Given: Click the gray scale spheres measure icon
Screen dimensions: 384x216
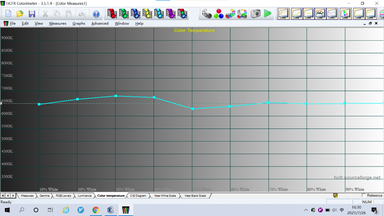Looking at the screenshot, I should [207, 14].
